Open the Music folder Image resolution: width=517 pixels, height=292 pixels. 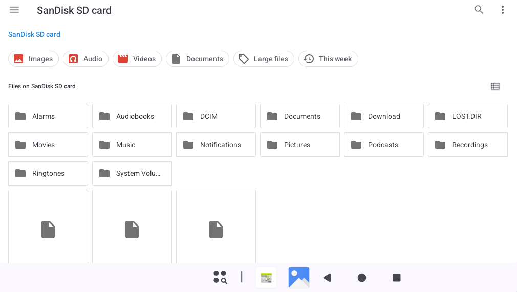[132, 145]
